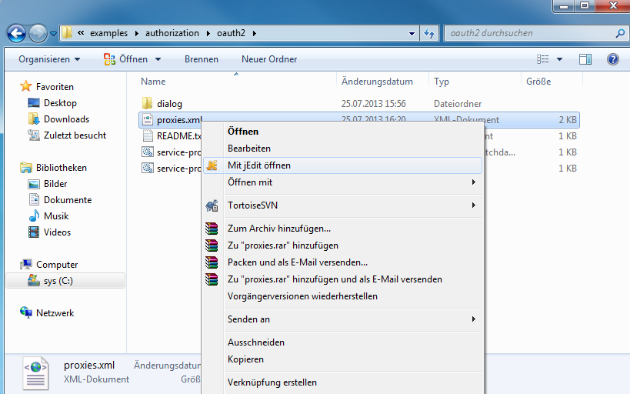Expand the Organisieren dropdown
Viewport: 630px width, 394px height.
click(x=49, y=59)
